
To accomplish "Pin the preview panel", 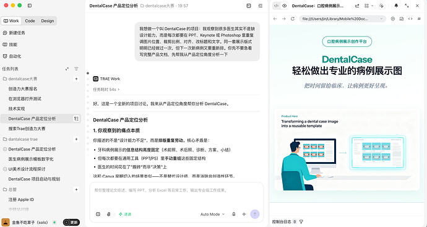I will point(396,6).
